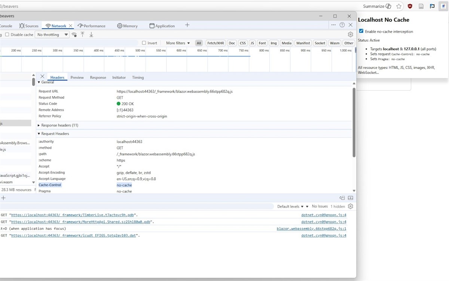Filter requests by Manifest type
449x281 pixels.
(x=303, y=43)
